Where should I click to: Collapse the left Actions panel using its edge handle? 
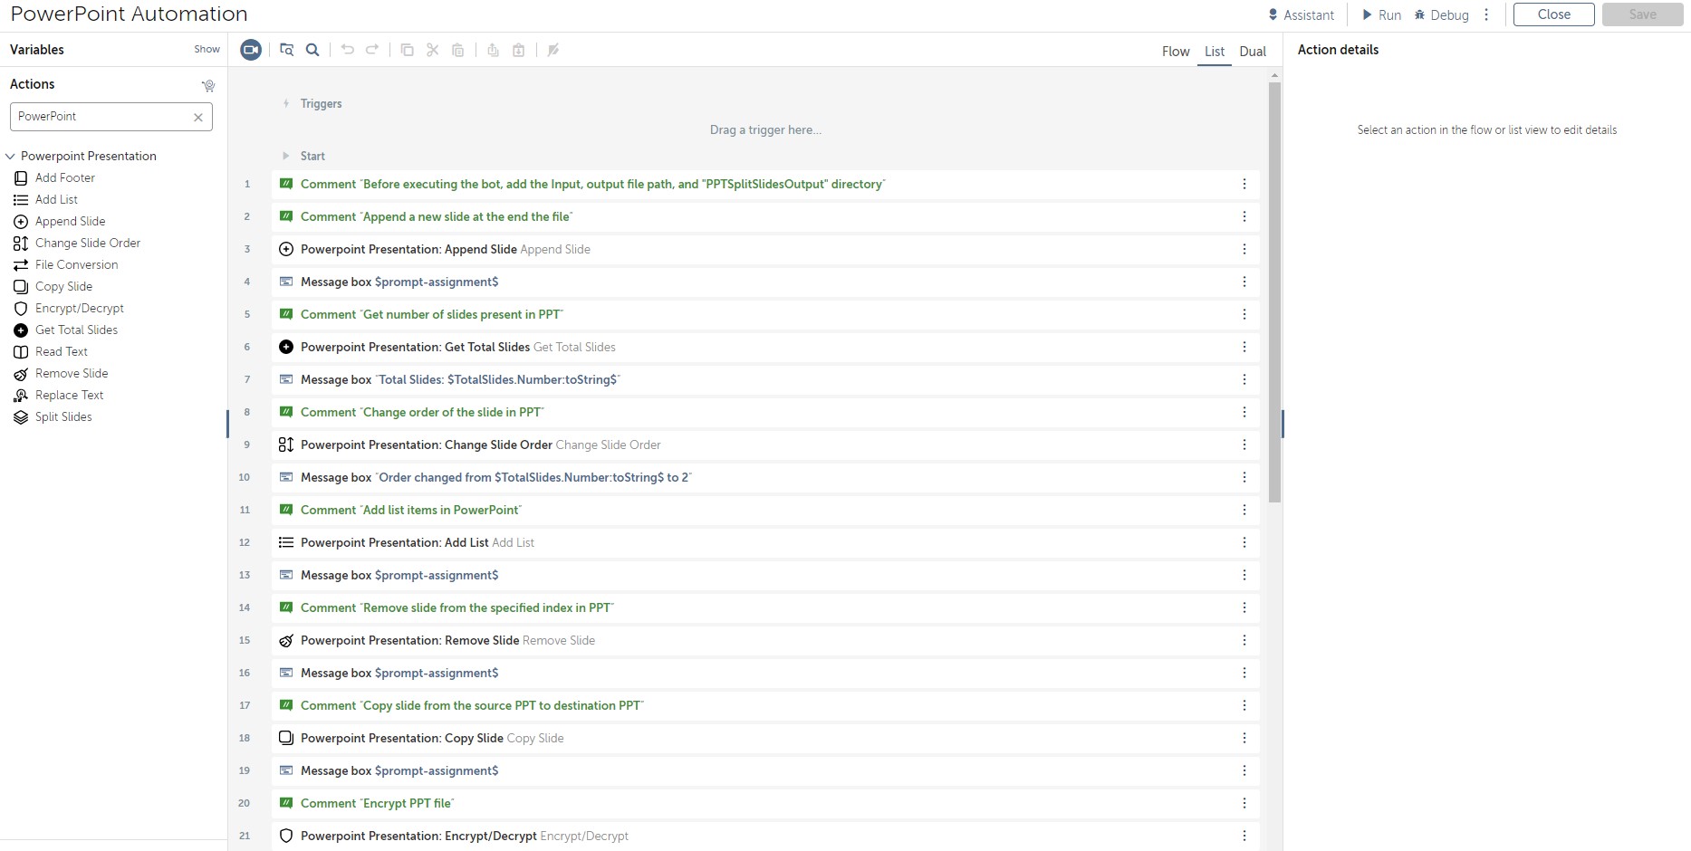point(228,424)
